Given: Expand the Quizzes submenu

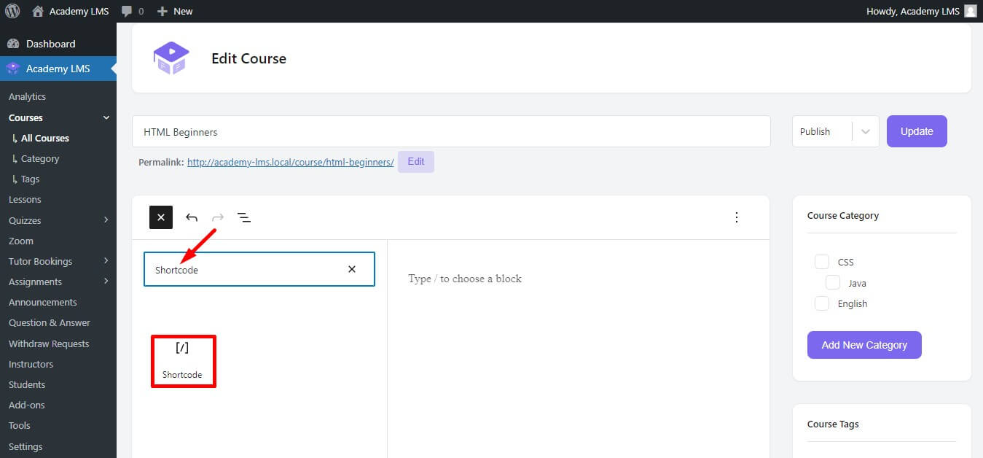Looking at the screenshot, I should point(106,220).
